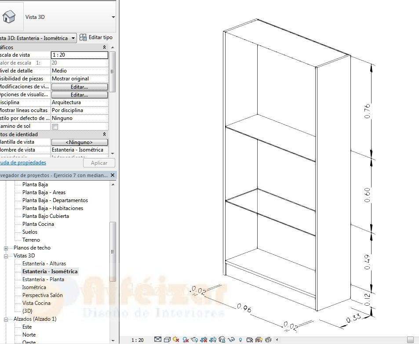Toggle Shadows icon in view control bar
Viewport: 419px width, 344px height.
pos(186,340)
